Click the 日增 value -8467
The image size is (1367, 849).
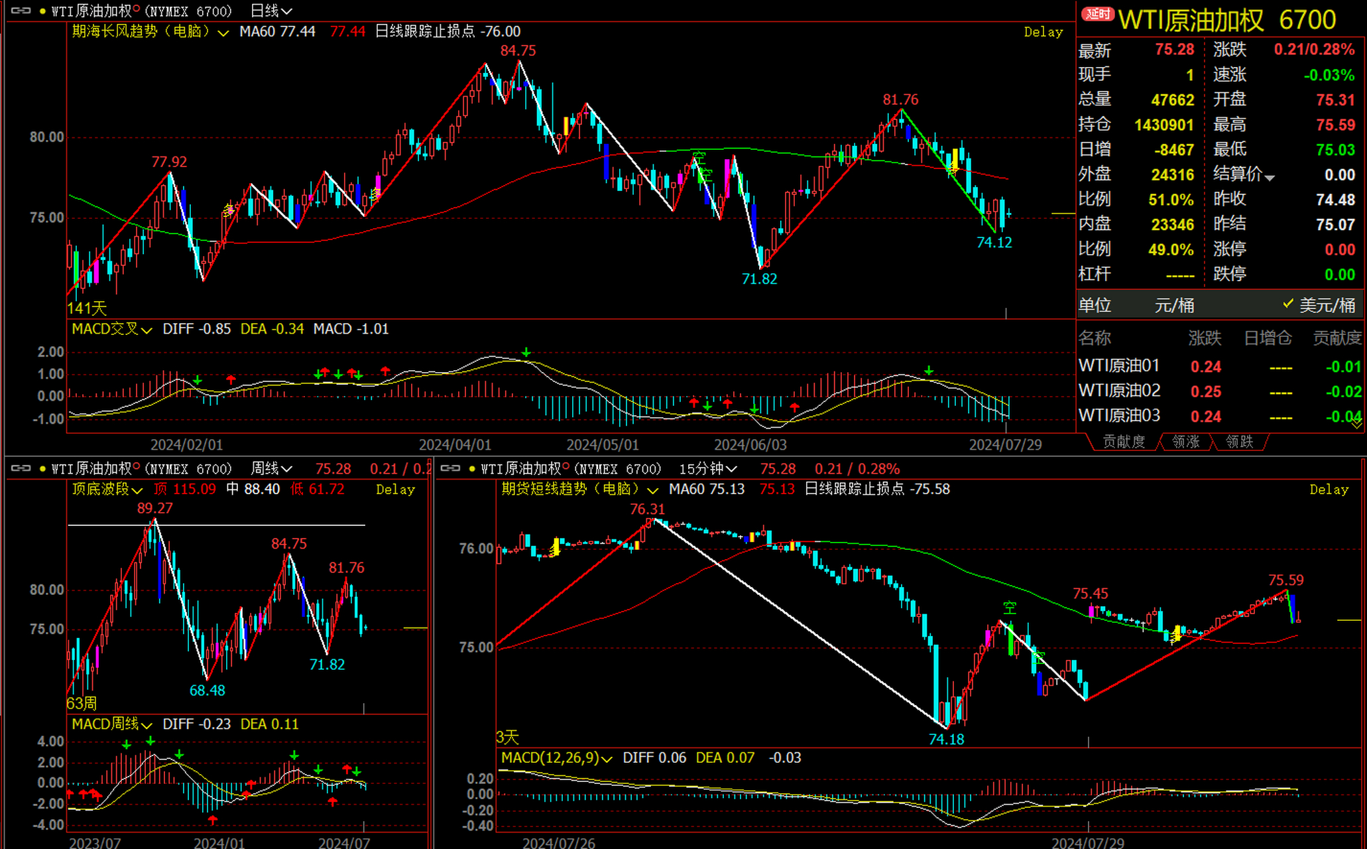pos(1174,150)
